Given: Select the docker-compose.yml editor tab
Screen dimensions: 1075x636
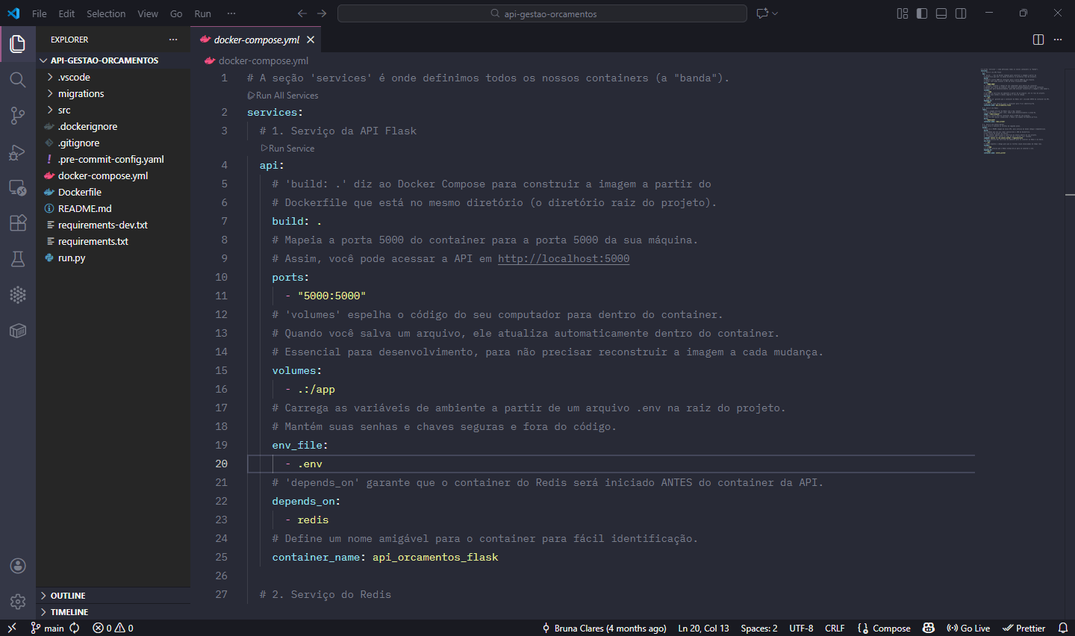Looking at the screenshot, I should 256,40.
